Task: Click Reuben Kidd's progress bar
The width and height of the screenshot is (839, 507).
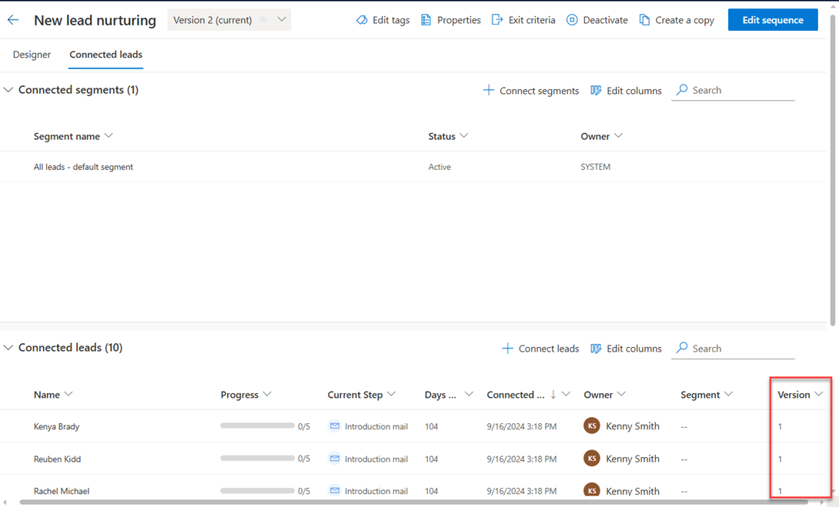Action: point(257,459)
